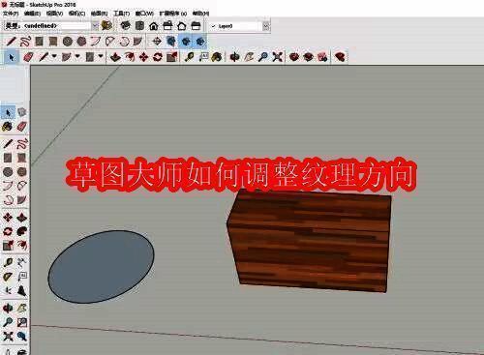
Task: Switch to Front view house icon
Action: [154, 26]
